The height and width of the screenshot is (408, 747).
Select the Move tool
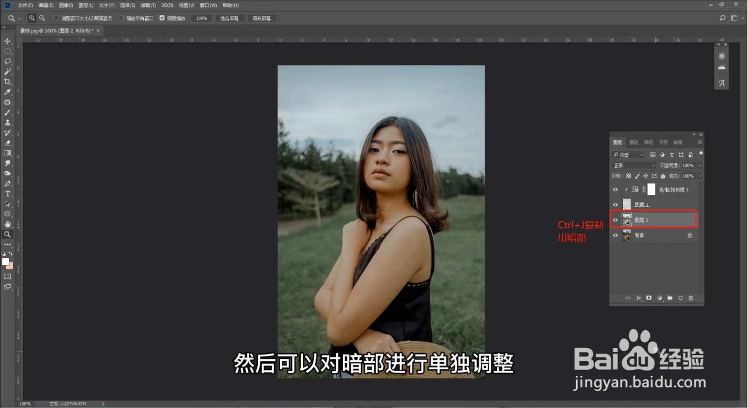7,41
